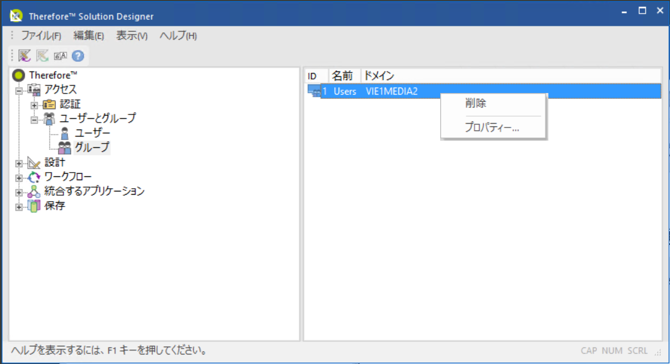Open the 編集(E) menu
The width and height of the screenshot is (670, 364).
88,36
